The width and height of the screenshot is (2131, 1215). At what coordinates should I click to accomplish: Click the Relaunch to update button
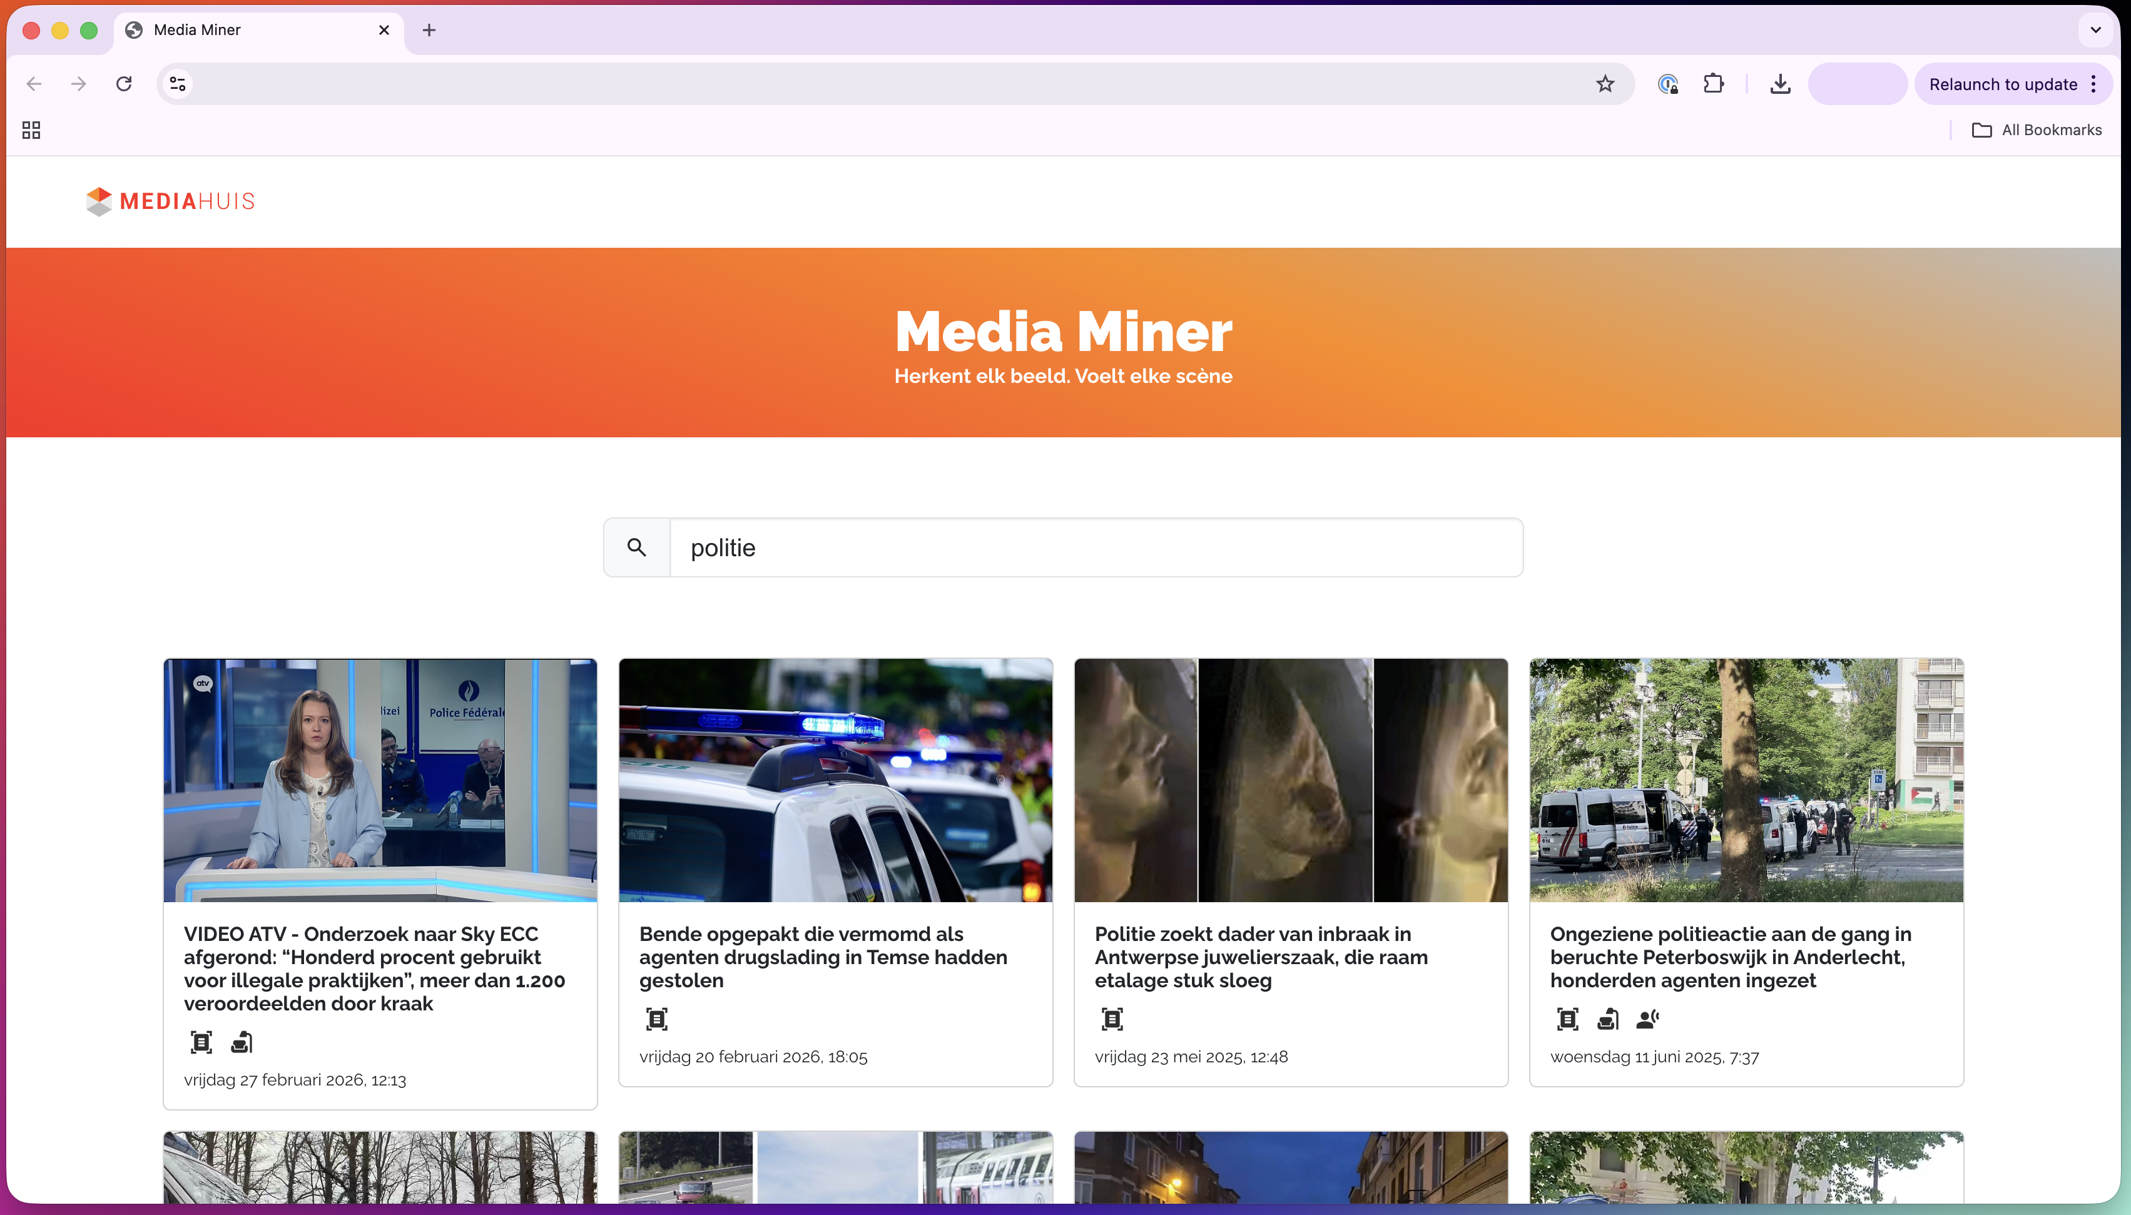[2003, 83]
